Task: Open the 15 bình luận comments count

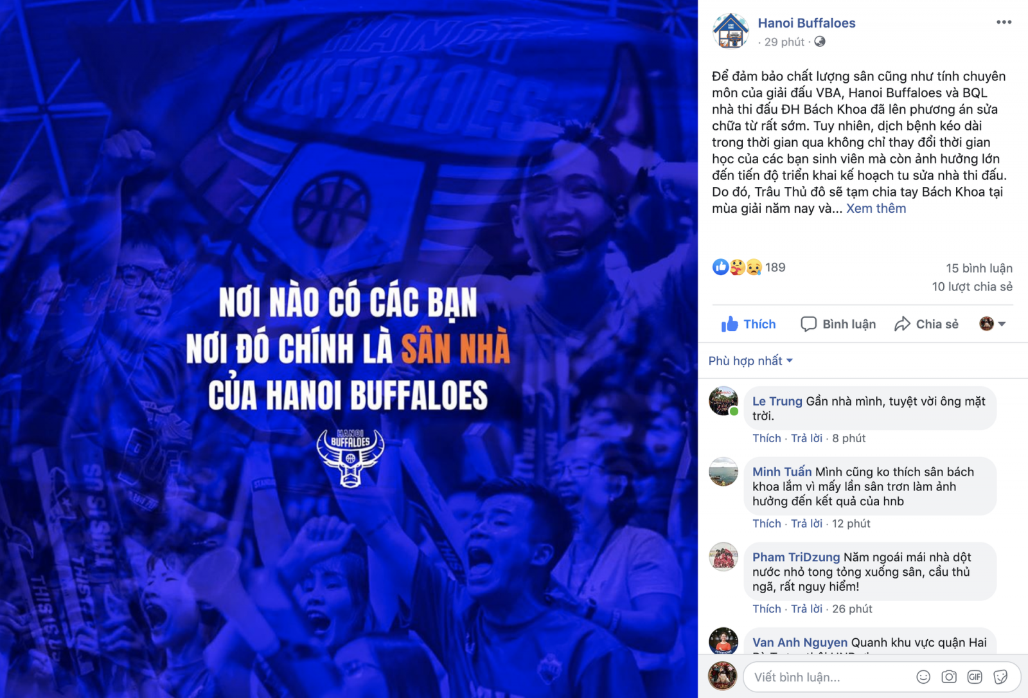Action: pyautogui.click(x=979, y=268)
